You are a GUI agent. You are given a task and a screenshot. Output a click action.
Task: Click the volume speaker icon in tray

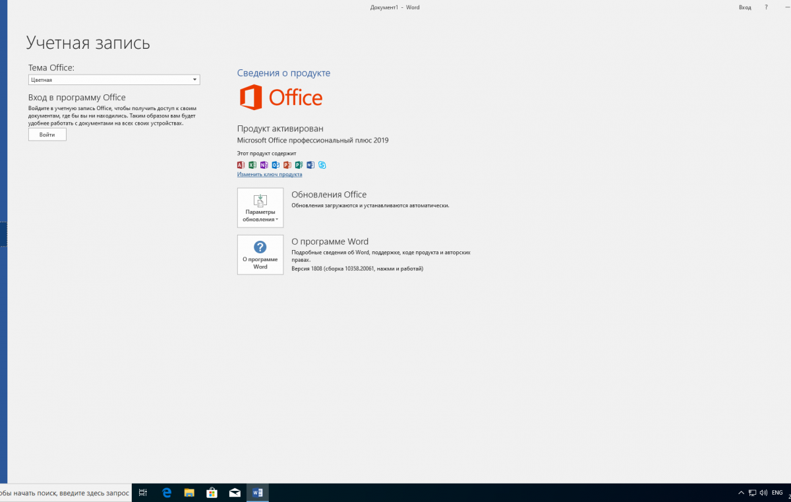(763, 493)
